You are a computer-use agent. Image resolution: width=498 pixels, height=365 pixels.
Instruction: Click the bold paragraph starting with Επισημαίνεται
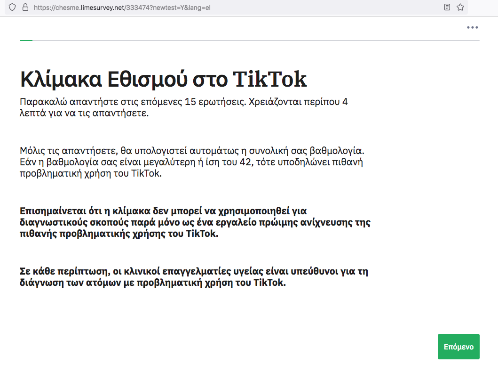click(x=195, y=222)
